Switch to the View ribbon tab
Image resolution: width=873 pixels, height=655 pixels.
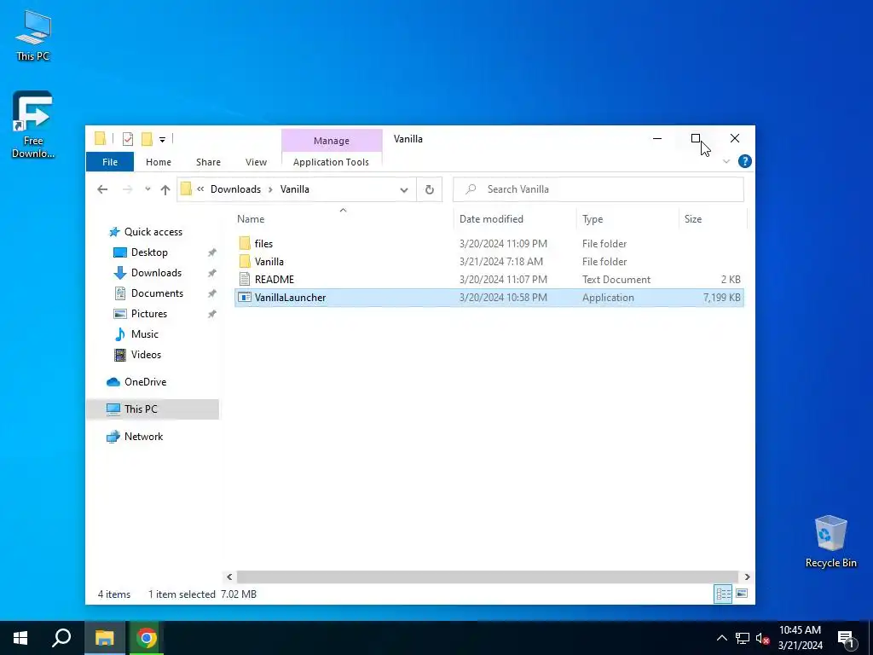[x=256, y=162]
